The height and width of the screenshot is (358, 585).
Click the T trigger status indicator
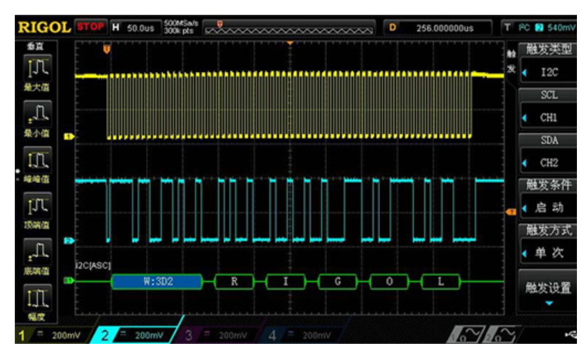[507, 27]
